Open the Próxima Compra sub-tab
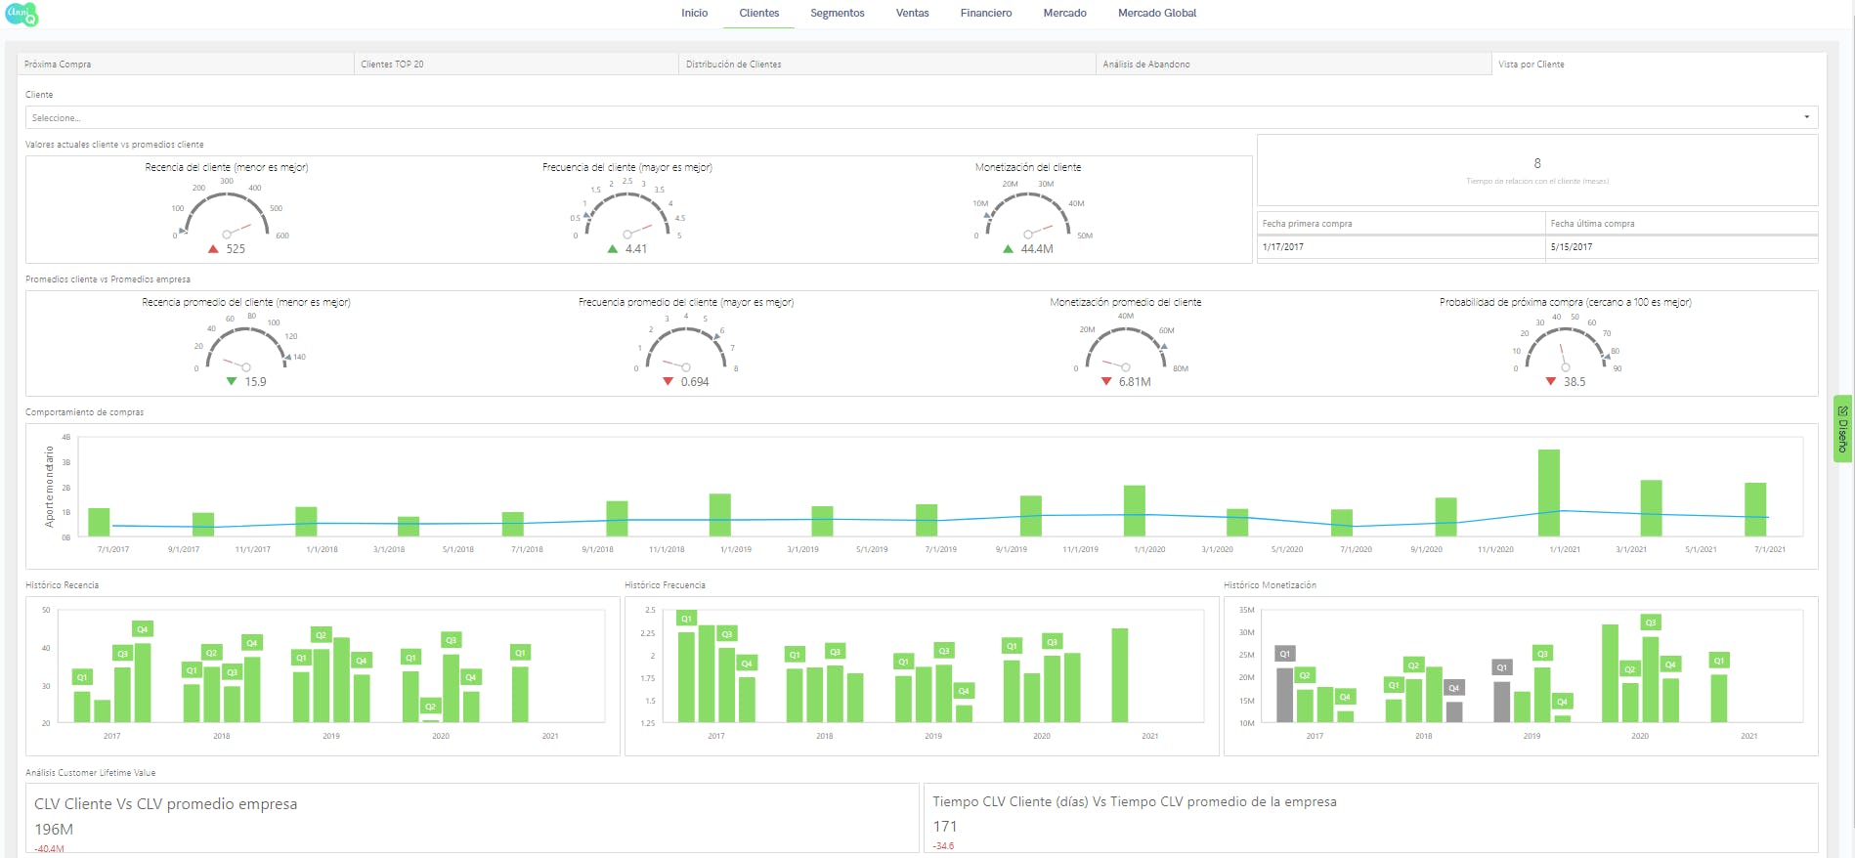 pyautogui.click(x=186, y=64)
